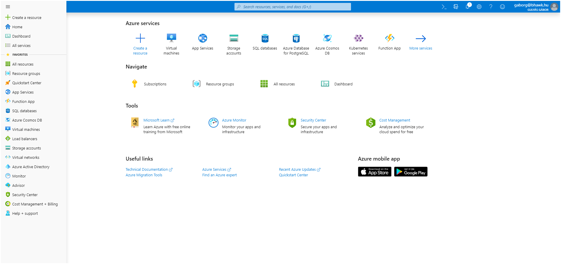Click the More services arrow
The width and height of the screenshot is (561, 264).
coord(421,38)
